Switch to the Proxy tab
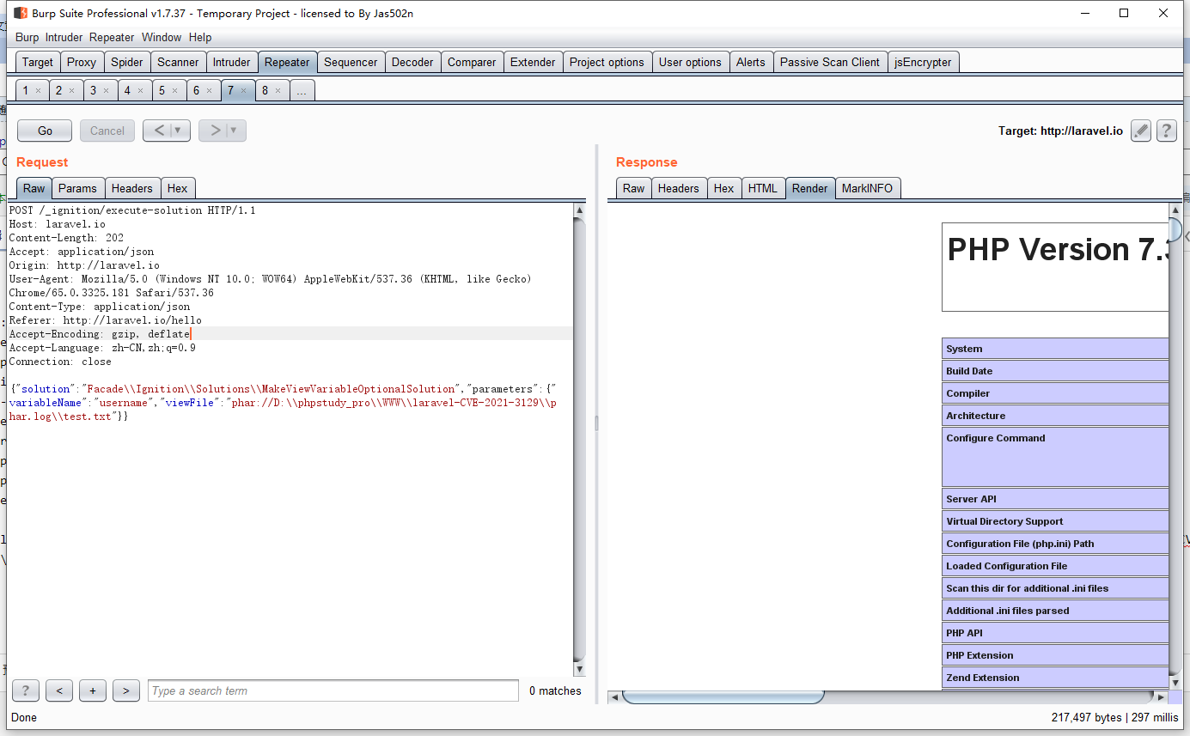This screenshot has width=1190, height=736. [x=82, y=62]
